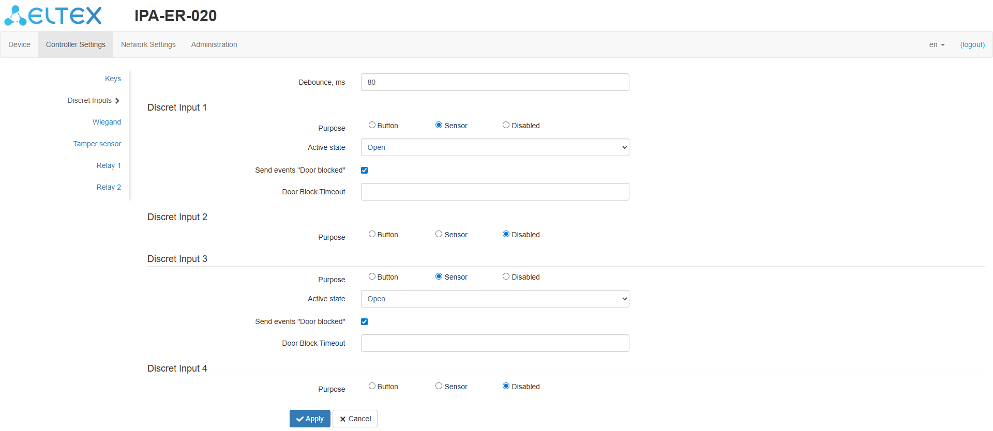993x431 pixels.
Task: Open Tamper sensor page in sidebar
Action: (x=97, y=144)
